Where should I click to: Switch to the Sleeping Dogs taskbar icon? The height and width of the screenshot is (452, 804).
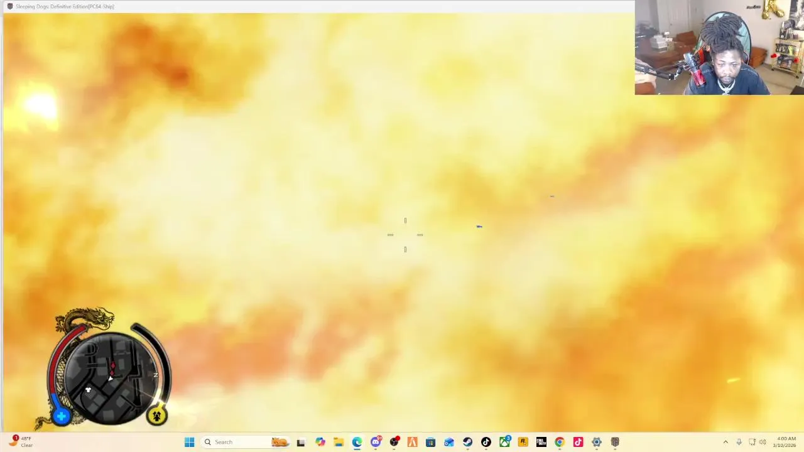click(615, 442)
